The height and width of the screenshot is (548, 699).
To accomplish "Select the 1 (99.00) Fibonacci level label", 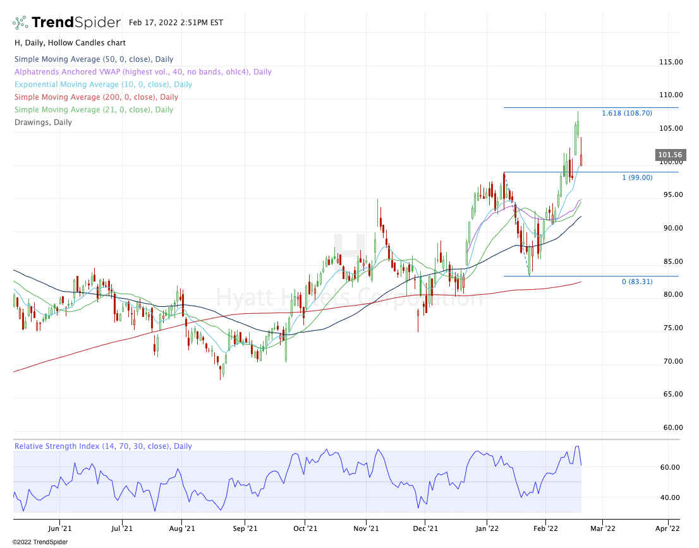I will pos(637,178).
